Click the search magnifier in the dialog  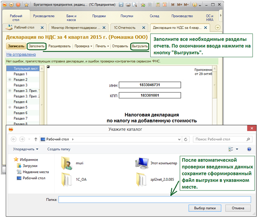(248, 139)
